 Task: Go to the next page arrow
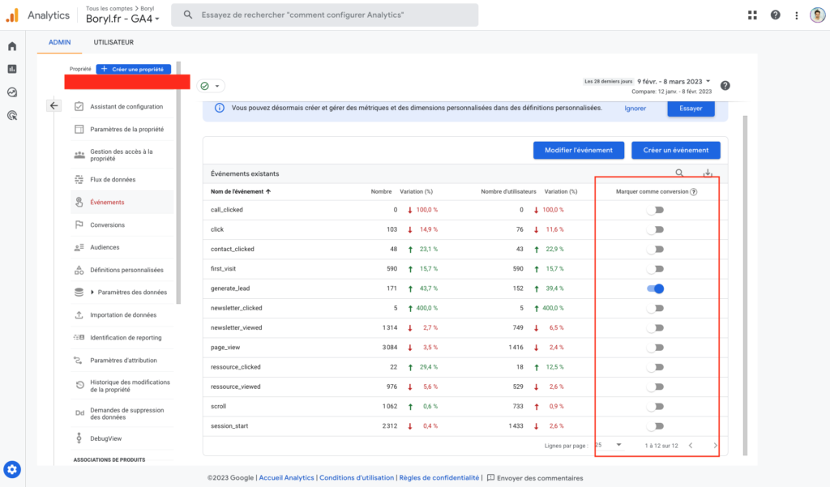715,445
